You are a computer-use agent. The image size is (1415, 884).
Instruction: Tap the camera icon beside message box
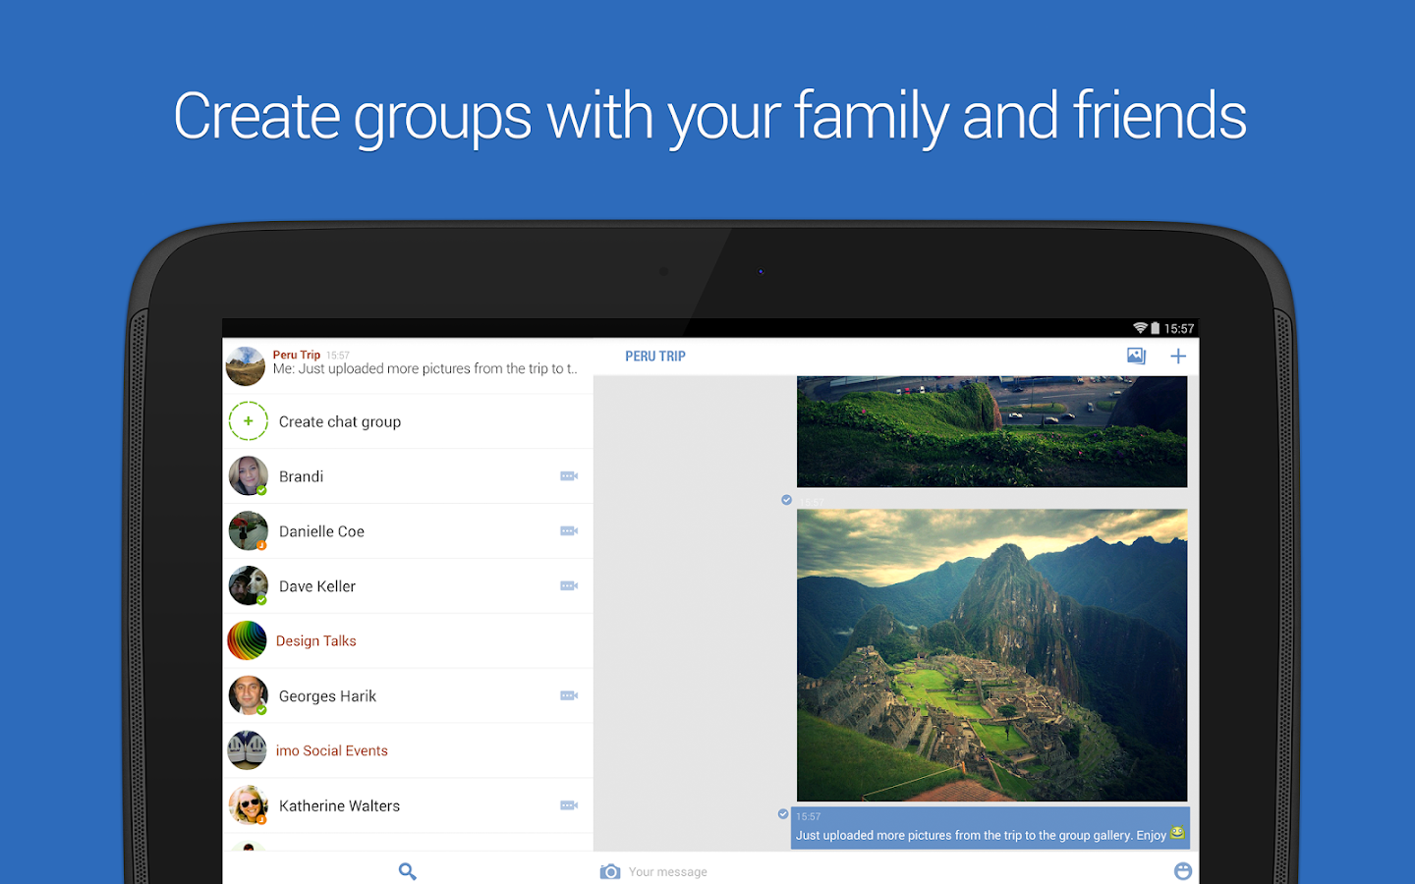610,871
